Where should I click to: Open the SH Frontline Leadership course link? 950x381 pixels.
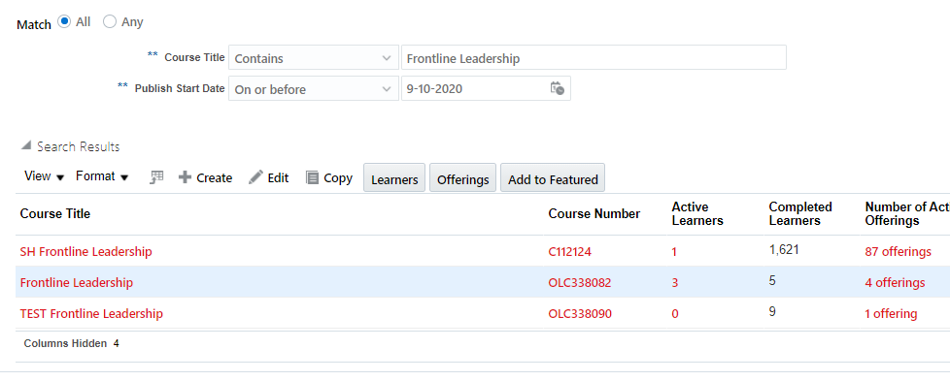click(86, 251)
